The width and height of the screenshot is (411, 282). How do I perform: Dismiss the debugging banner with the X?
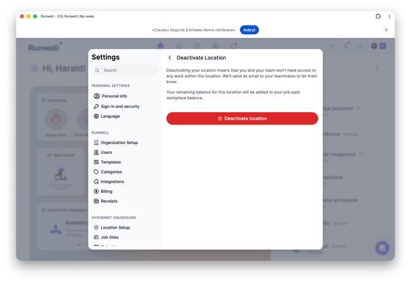tap(386, 30)
